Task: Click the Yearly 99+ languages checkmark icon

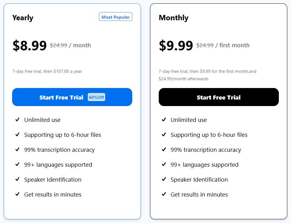Action: 17,165
